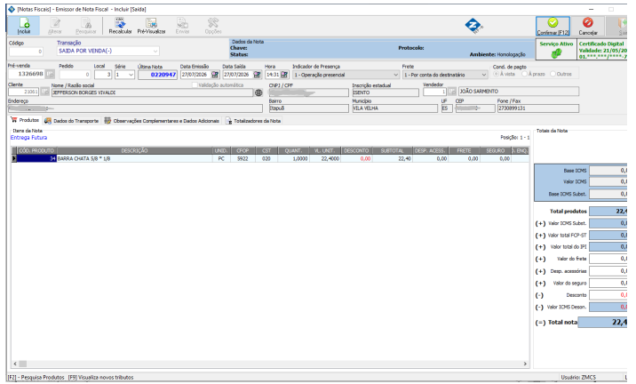
Task: Select the Outros payment radio
Action: pos(553,74)
